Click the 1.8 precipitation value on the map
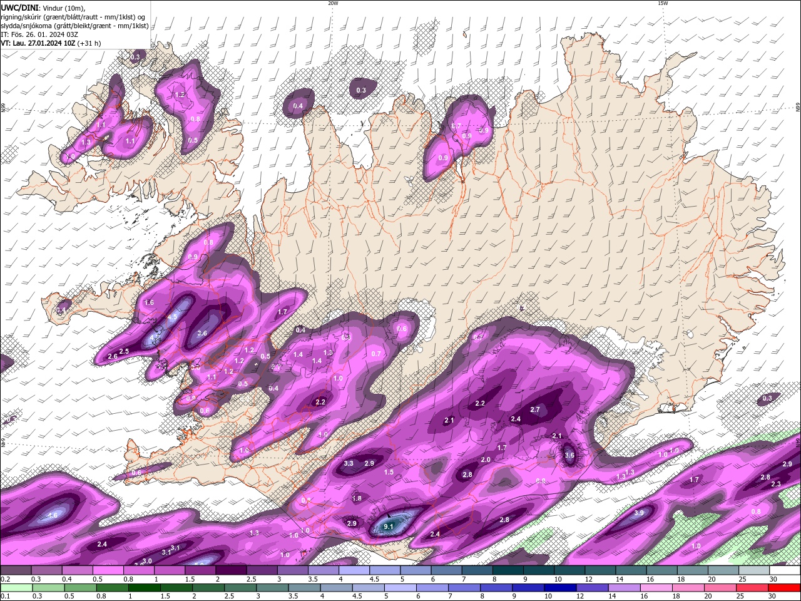Screen dimensions: 801x601 pyautogui.click(x=357, y=498)
